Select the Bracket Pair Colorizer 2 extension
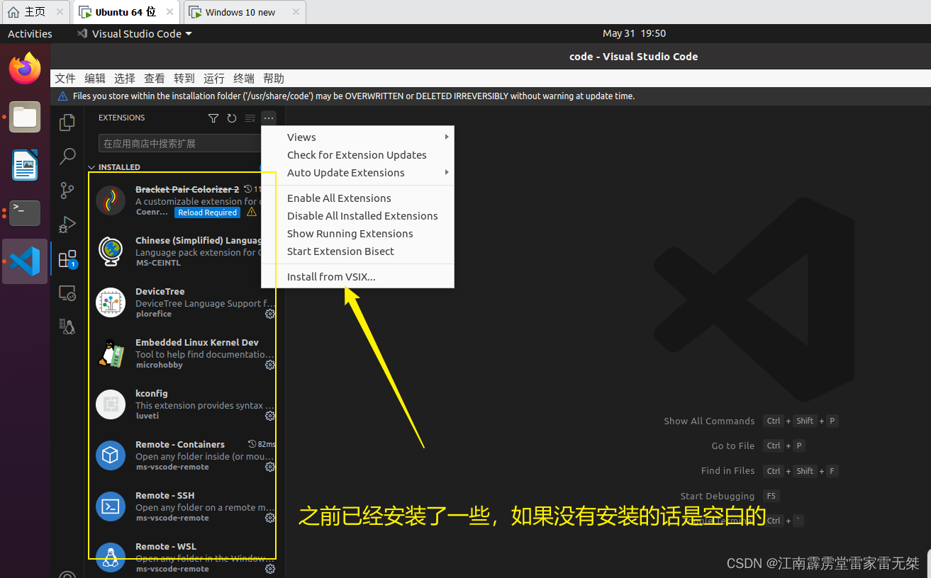The height and width of the screenshot is (578, 931). click(x=184, y=200)
